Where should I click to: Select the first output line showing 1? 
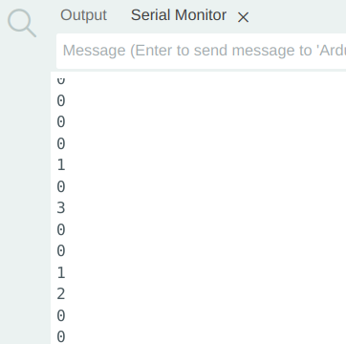coord(61,165)
